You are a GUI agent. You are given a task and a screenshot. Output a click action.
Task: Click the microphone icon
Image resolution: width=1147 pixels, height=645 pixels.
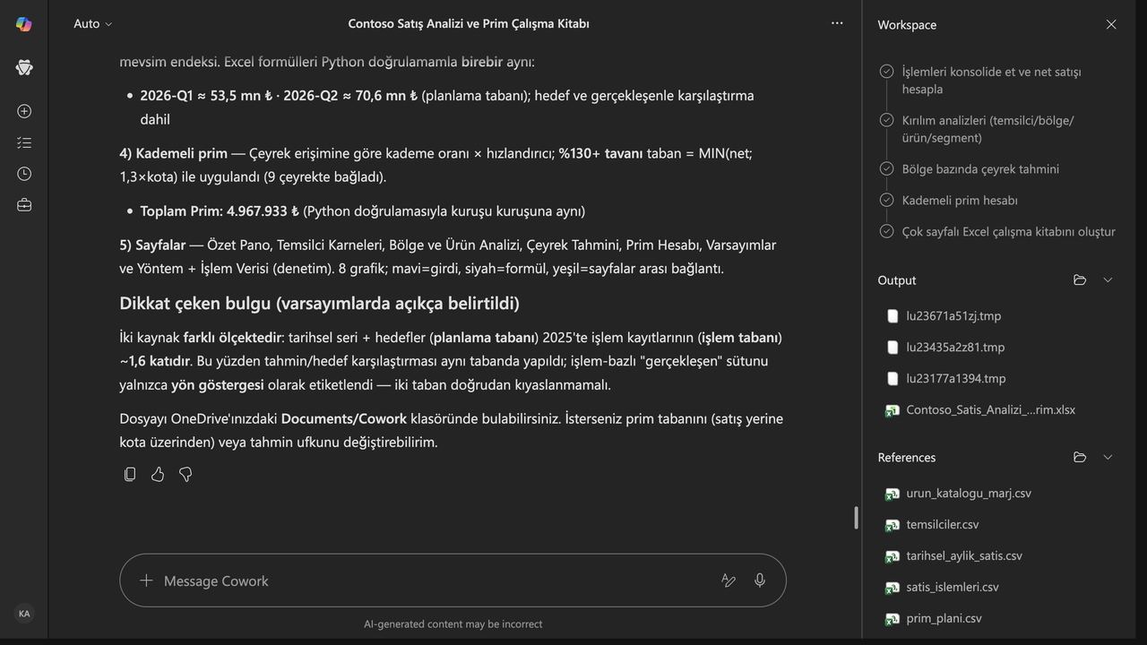[x=760, y=580]
